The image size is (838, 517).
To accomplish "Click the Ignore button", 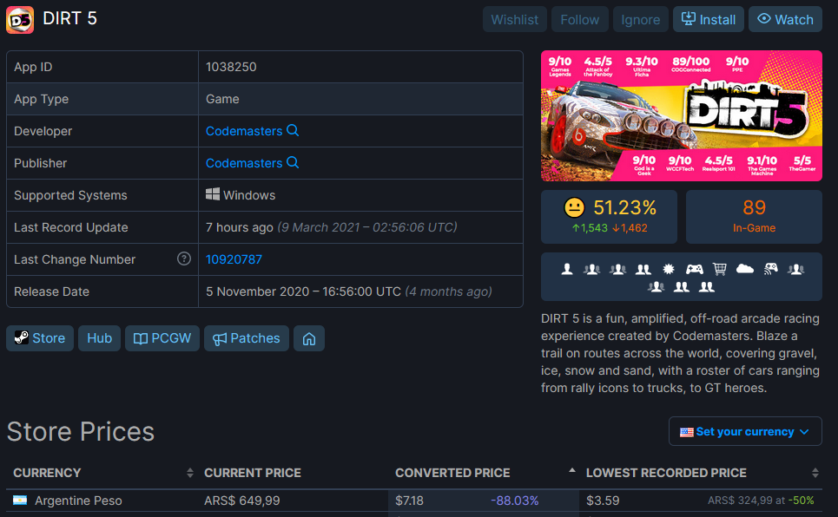I will pos(640,20).
